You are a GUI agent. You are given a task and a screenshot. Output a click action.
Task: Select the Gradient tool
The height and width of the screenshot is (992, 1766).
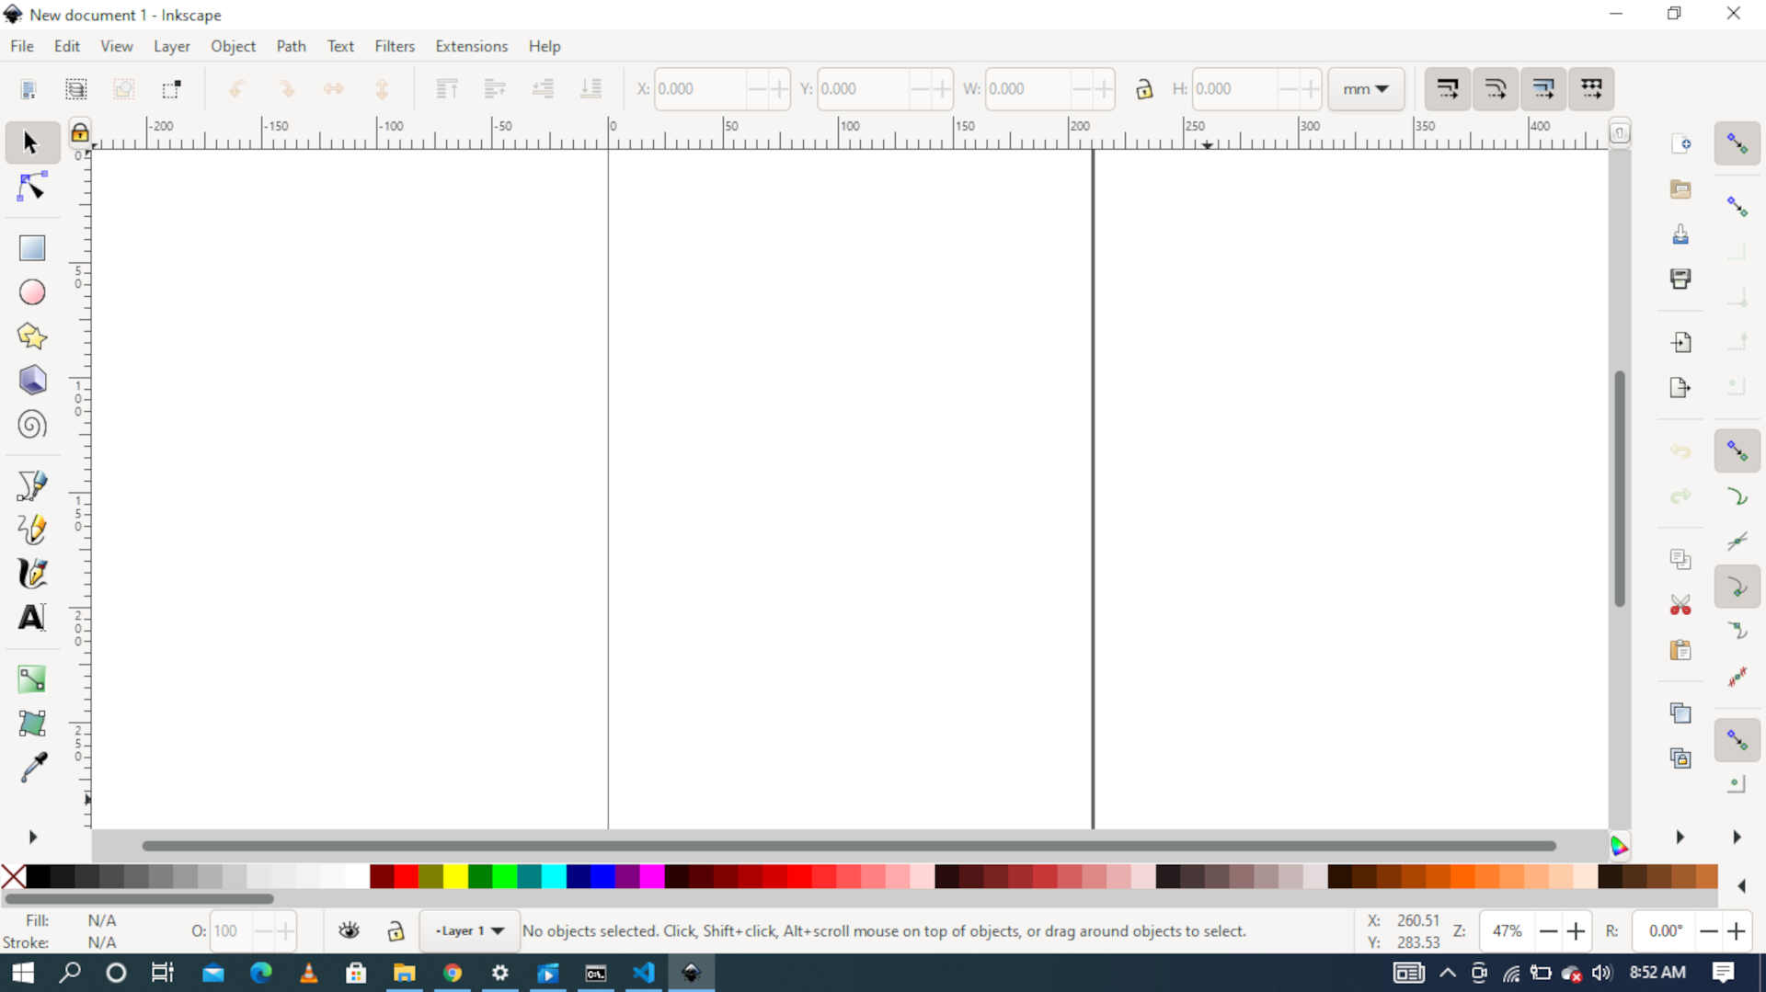point(32,679)
